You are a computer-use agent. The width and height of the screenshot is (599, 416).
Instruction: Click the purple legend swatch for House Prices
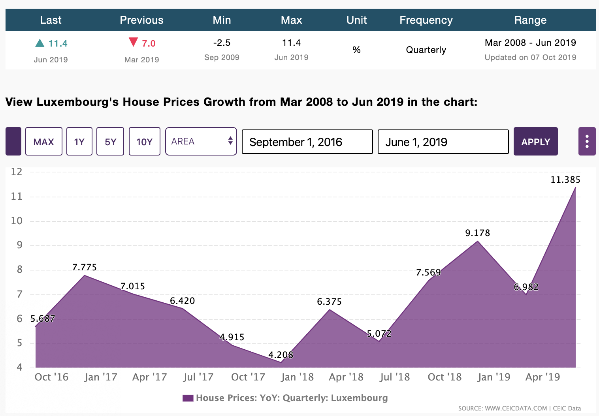pos(188,398)
